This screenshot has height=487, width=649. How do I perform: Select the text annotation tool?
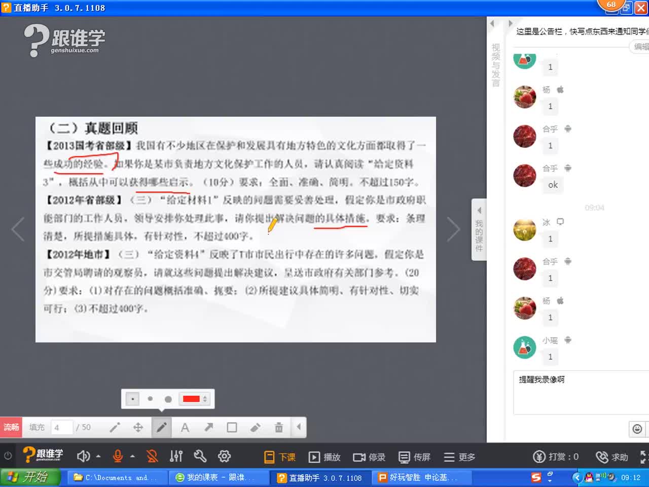(x=185, y=428)
